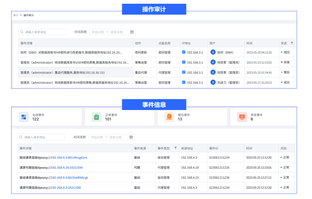Screen dimensions: 312x199
Task: Click the 驱动管理 cell in the 192.168.4.23 row
Action: coord(164,178)
